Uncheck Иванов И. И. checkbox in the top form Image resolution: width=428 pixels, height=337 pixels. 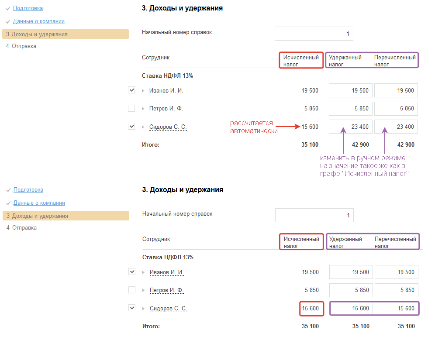click(x=131, y=90)
